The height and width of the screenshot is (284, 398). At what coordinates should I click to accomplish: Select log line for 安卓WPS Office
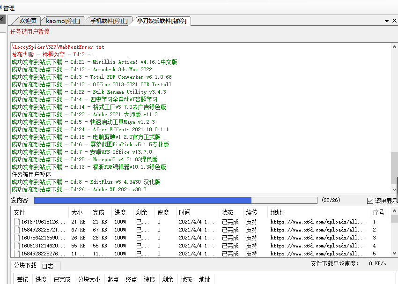82,152
